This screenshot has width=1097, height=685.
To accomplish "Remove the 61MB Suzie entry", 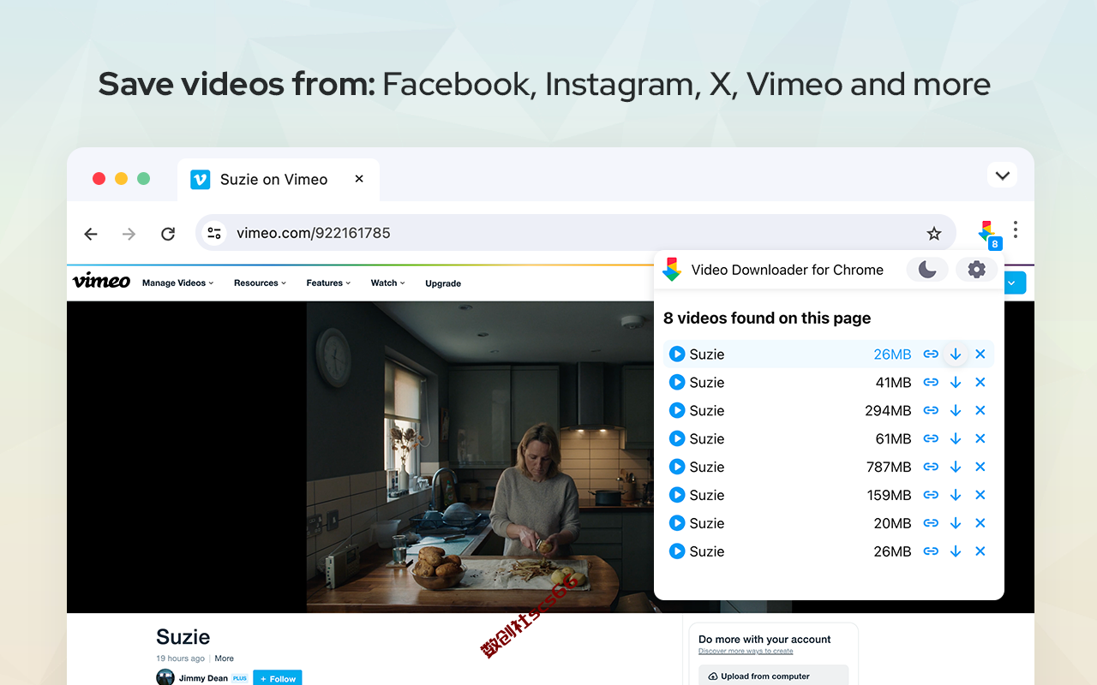I will pyautogui.click(x=980, y=439).
